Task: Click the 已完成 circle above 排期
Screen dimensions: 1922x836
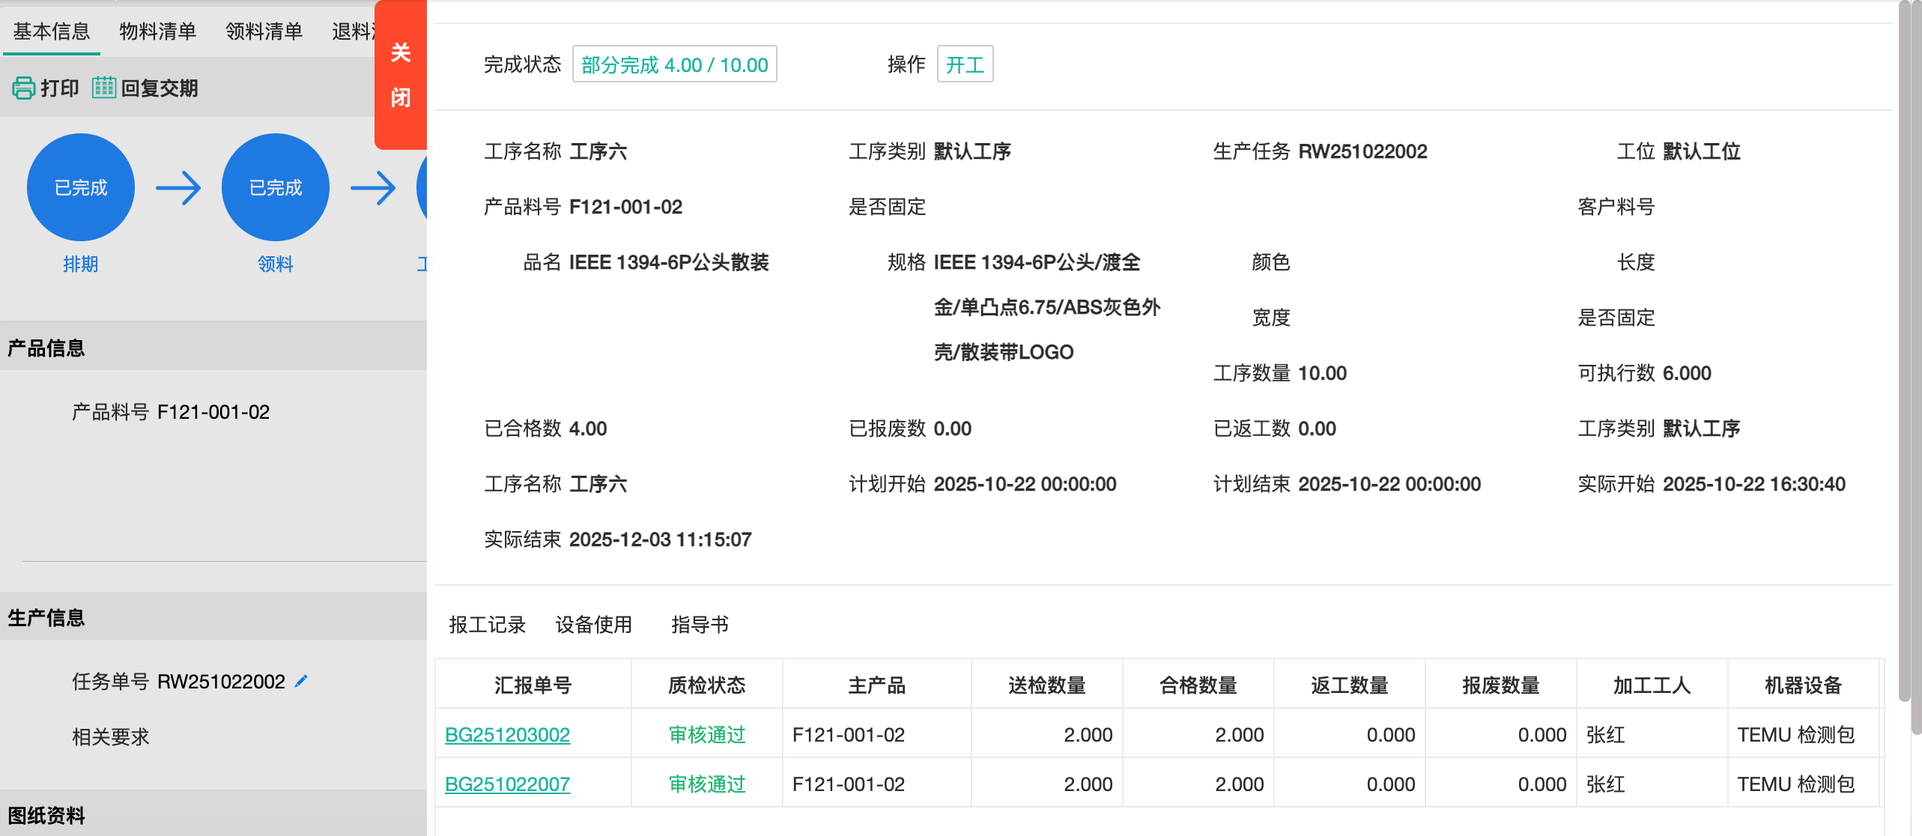Action: tap(81, 187)
